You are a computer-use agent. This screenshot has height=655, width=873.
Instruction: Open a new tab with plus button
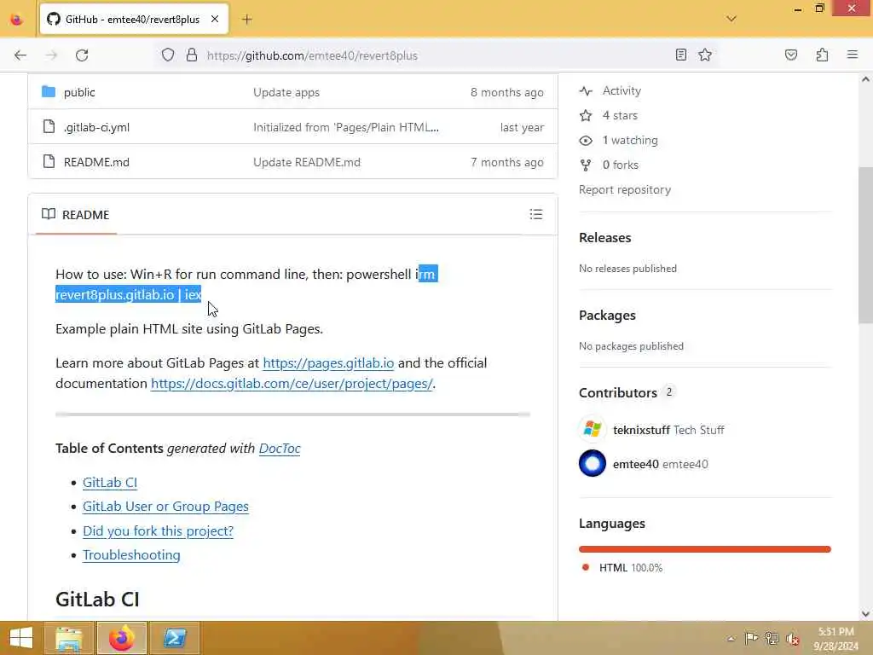pyautogui.click(x=247, y=20)
